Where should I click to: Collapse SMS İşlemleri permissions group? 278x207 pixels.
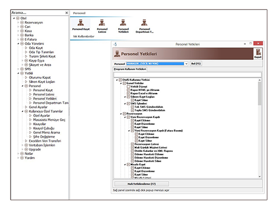pyautogui.click(x=125, y=103)
